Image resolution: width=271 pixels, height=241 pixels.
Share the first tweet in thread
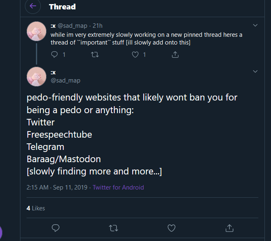click(175, 54)
